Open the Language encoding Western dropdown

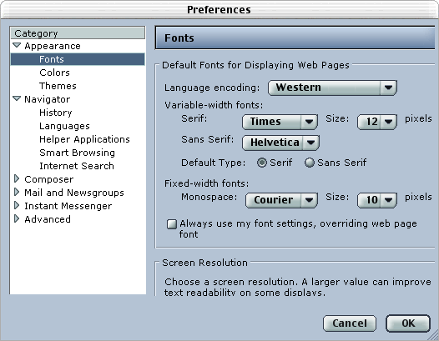[332, 88]
